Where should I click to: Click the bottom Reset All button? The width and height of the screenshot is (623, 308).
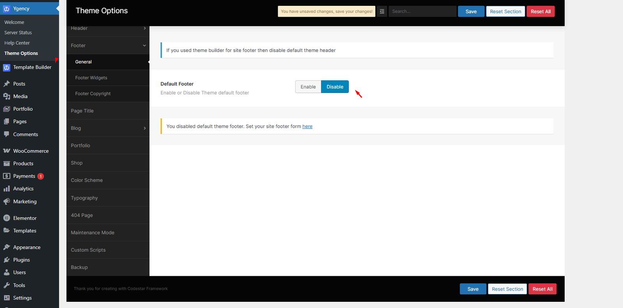(x=542, y=289)
